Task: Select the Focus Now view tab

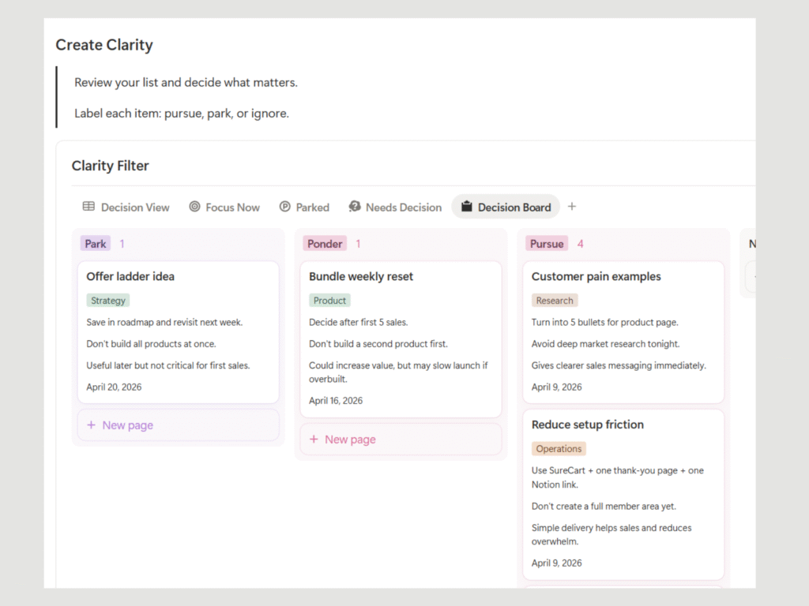Action: 232,208
